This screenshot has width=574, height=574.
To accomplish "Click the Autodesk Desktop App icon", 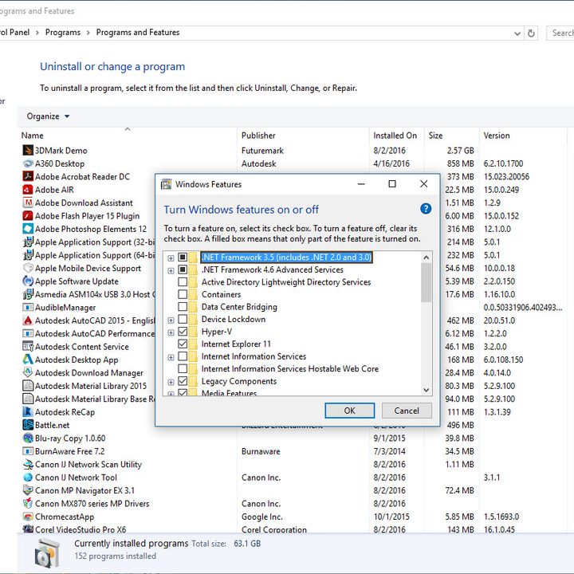I will [x=28, y=360].
